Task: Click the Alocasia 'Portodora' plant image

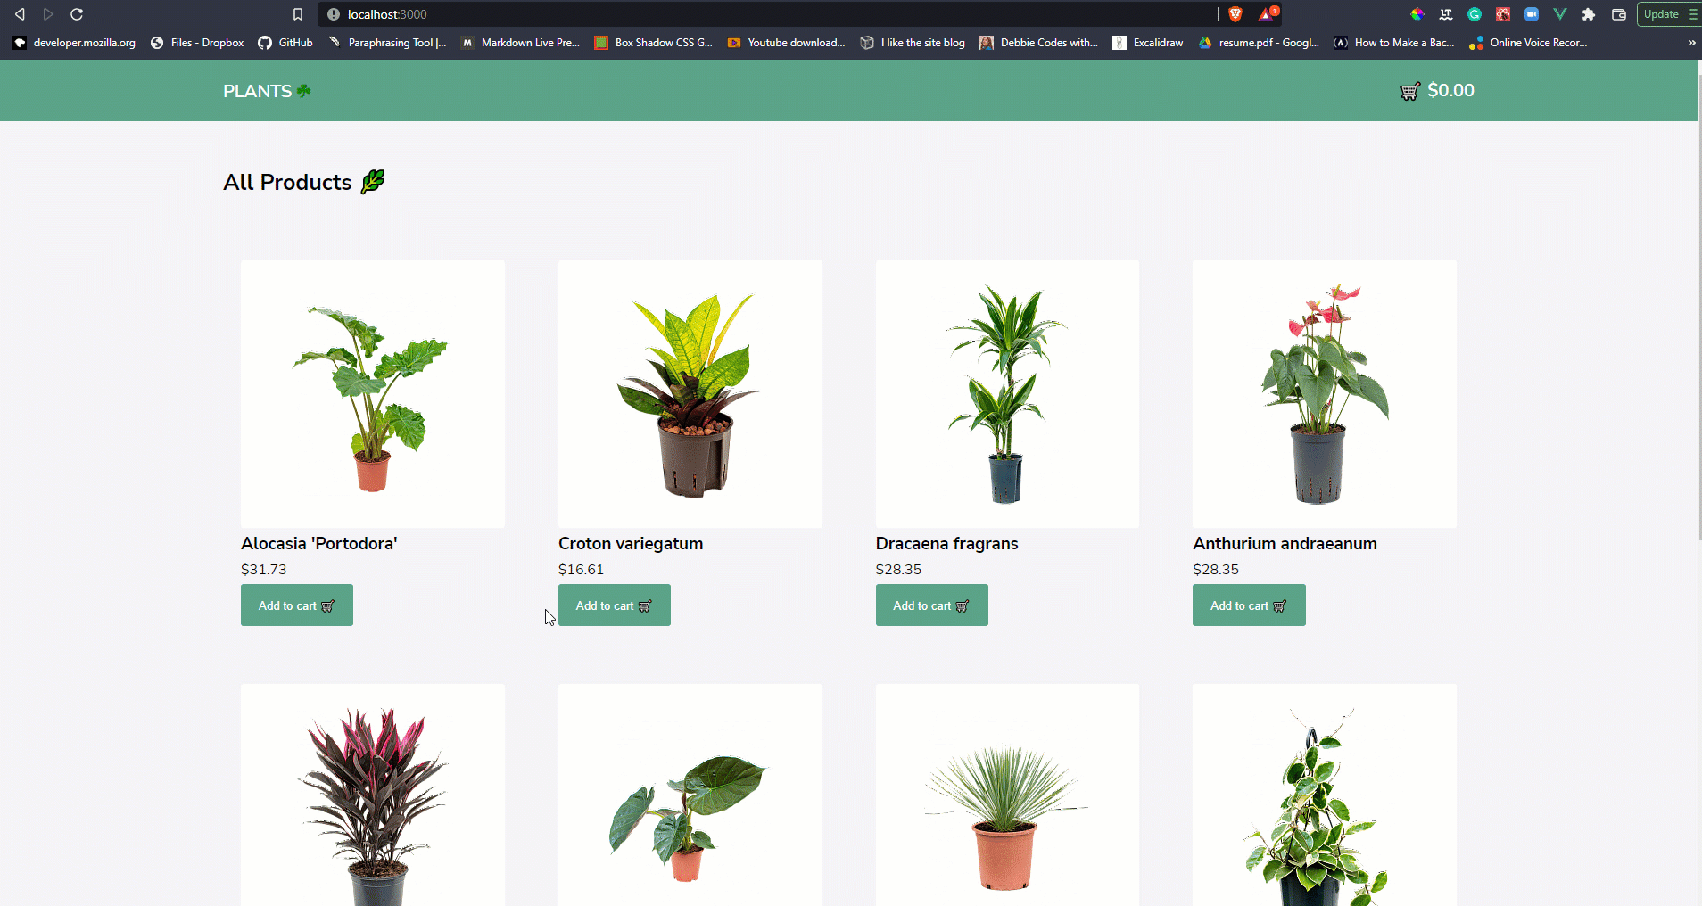Action: coord(373,394)
